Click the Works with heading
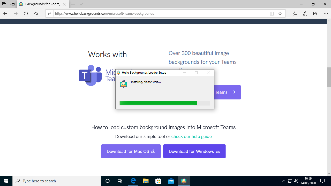331x186 pixels. pyautogui.click(x=107, y=55)
